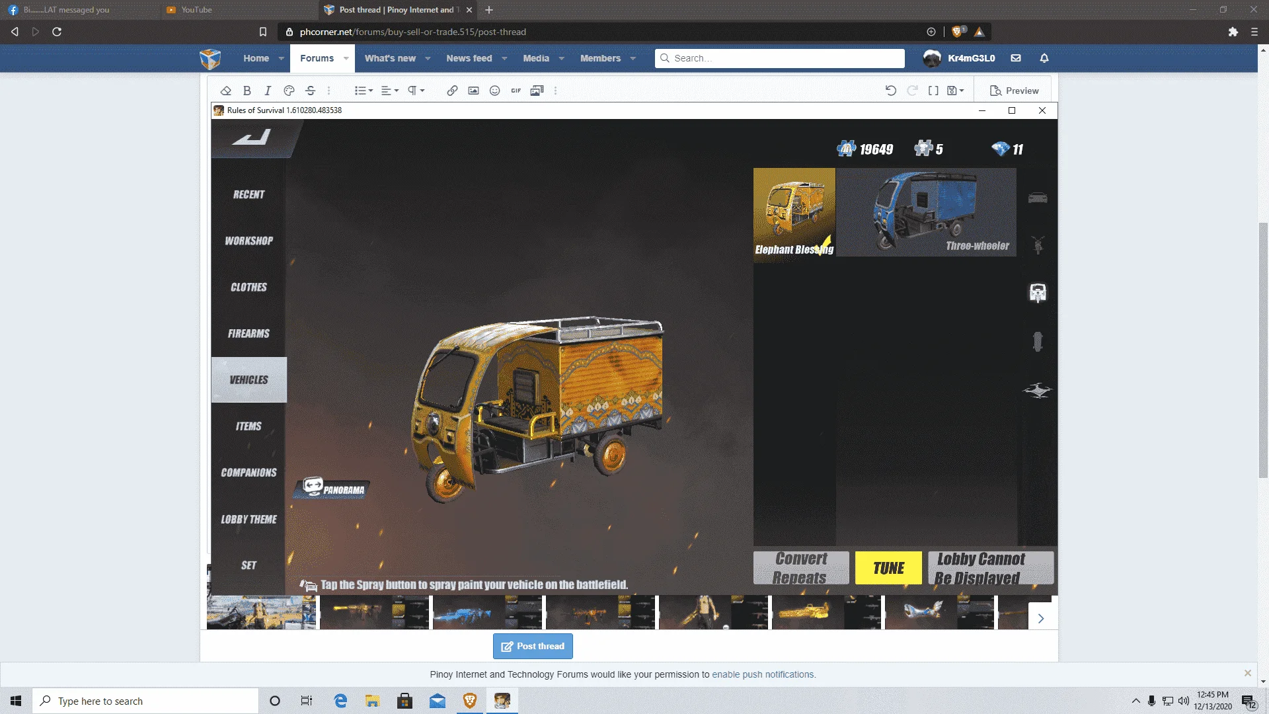Screen dimensions: 1269x714
Task: Open the text color palette icon
Action: coord(289,91)
